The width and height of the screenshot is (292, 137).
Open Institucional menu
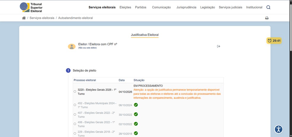click(x=254, y=7)
